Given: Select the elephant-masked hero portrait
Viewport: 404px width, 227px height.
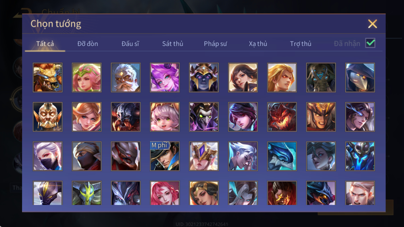Looking at the screenshot, I should [x=321, y=78].
